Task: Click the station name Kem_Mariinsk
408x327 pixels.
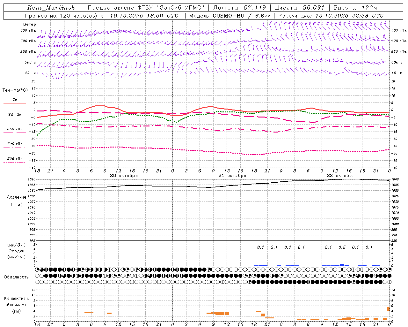Action: click(x=51, y=8)
